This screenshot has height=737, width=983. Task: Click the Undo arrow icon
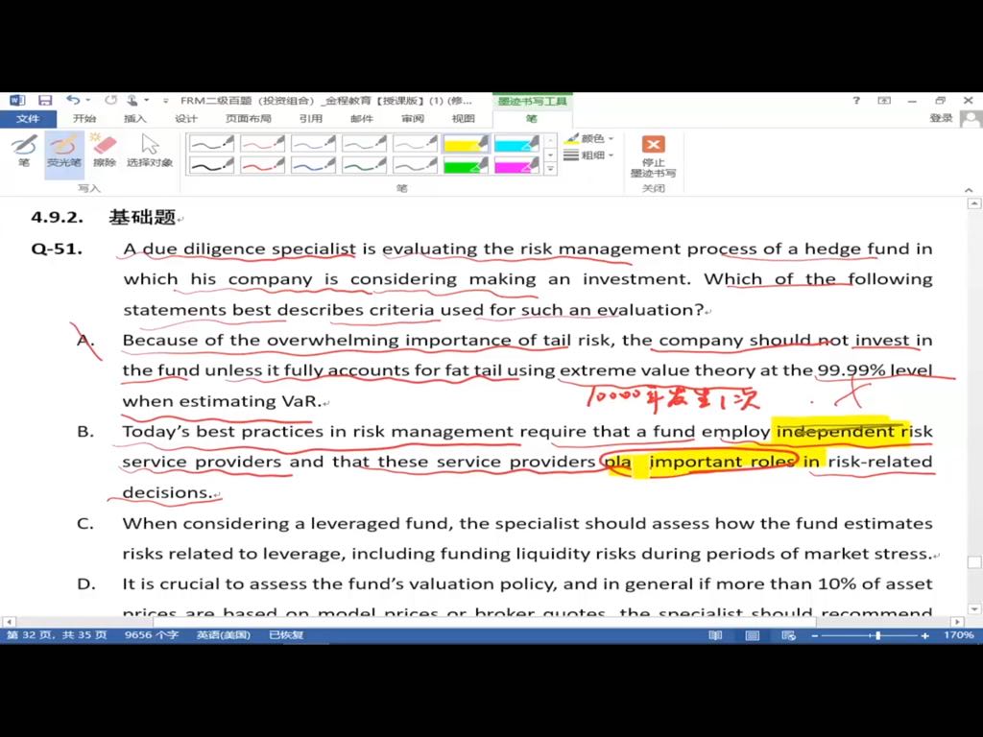tap(73, 100)
